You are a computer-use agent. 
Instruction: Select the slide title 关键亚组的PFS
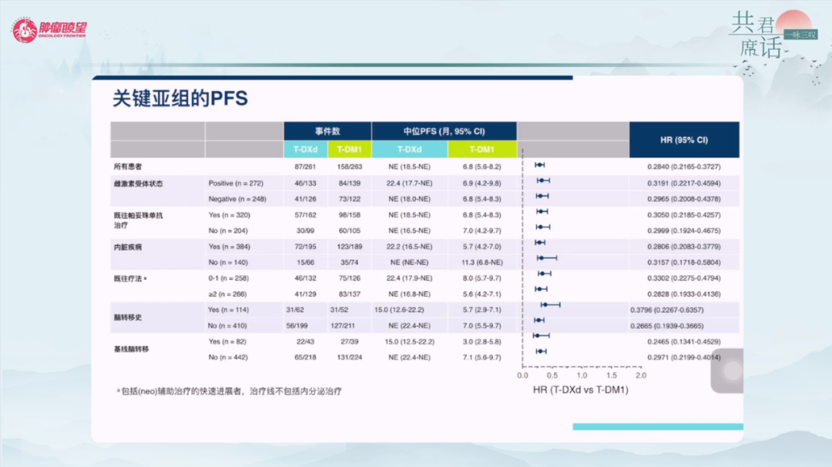(179, 98)
